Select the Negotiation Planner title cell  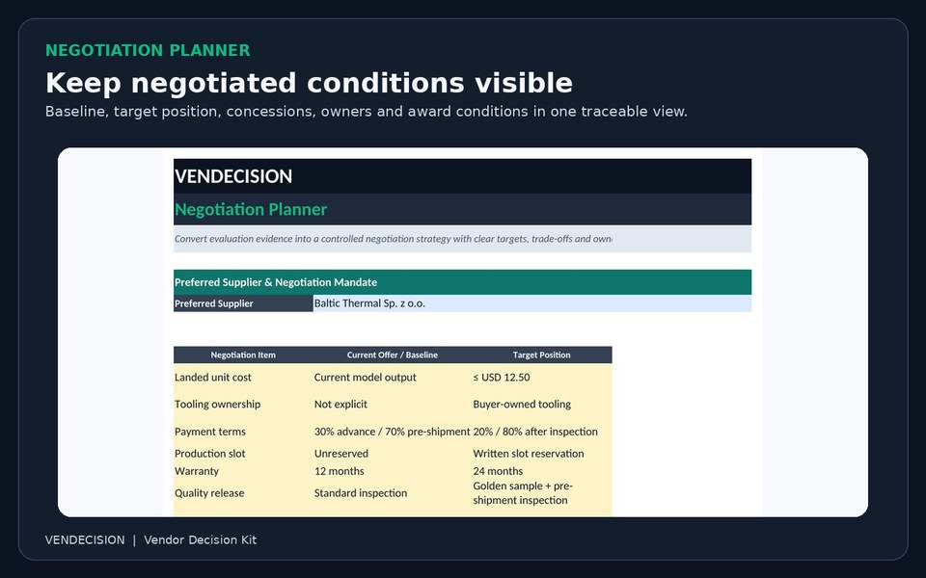pyautogui.click(x=462, y=209)
